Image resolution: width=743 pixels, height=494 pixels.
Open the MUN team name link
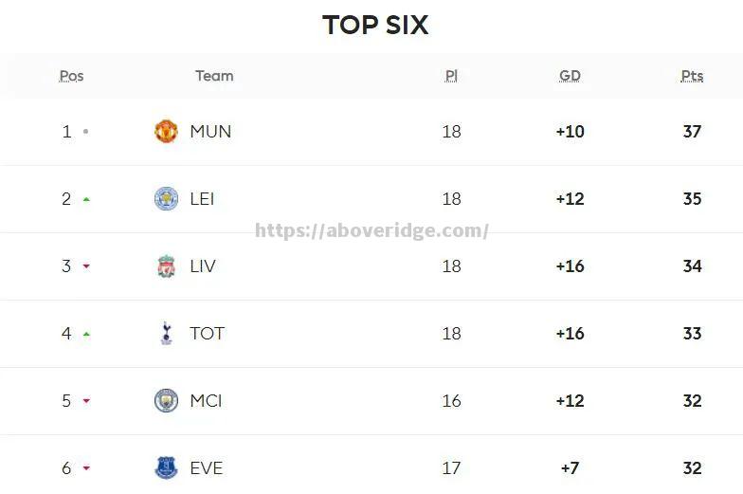coord(210,131)
